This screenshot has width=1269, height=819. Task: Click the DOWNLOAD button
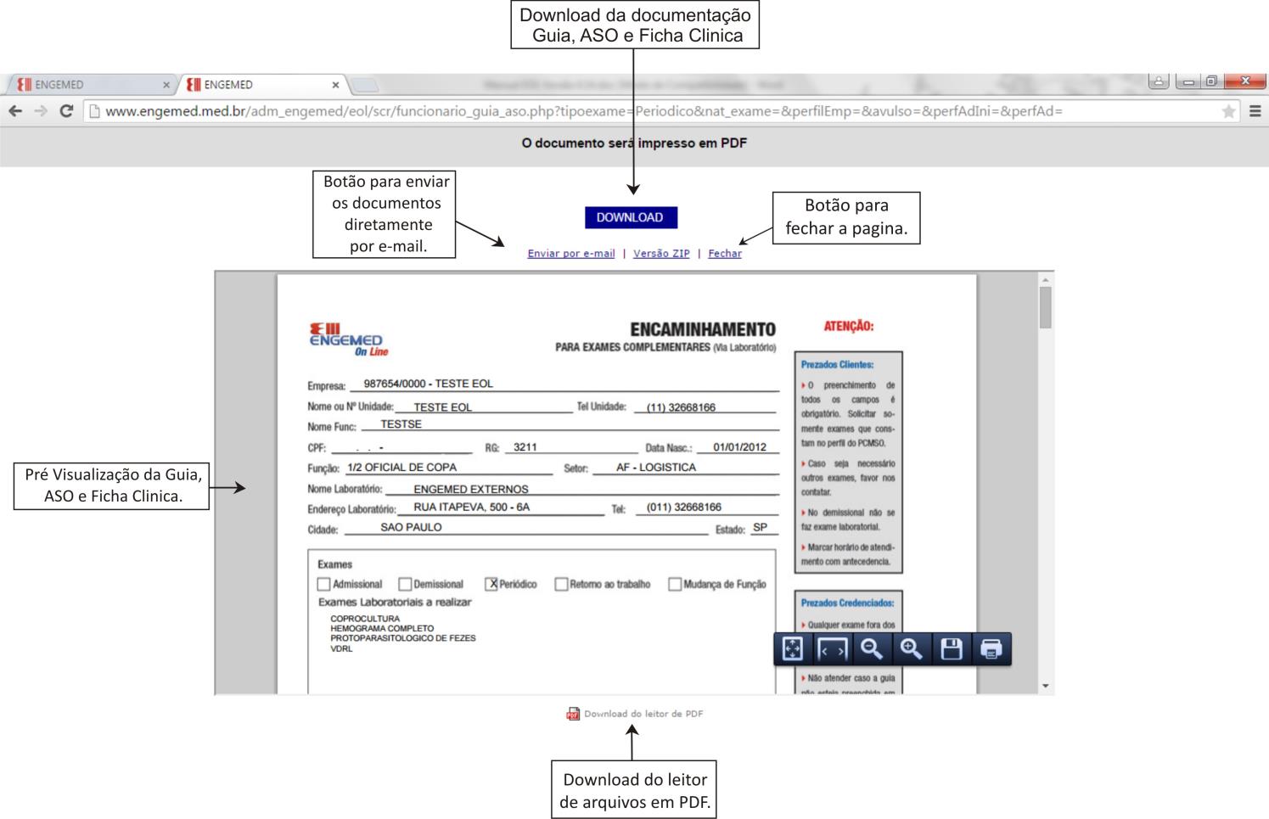point(631,217)
